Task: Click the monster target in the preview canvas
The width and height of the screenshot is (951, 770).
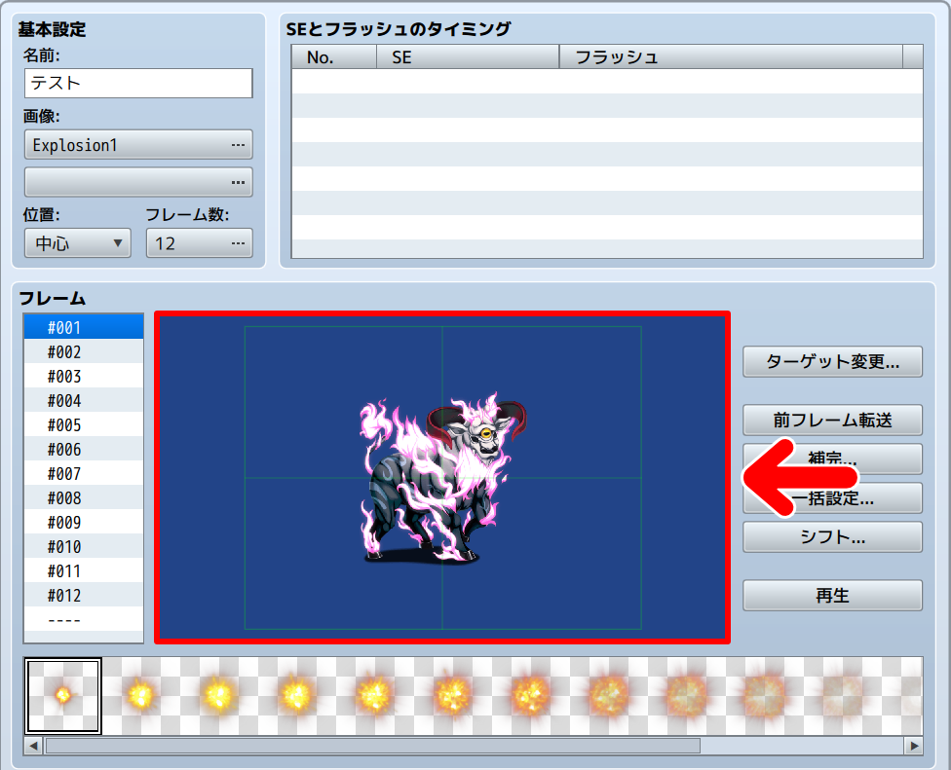Action: (442, 477)
